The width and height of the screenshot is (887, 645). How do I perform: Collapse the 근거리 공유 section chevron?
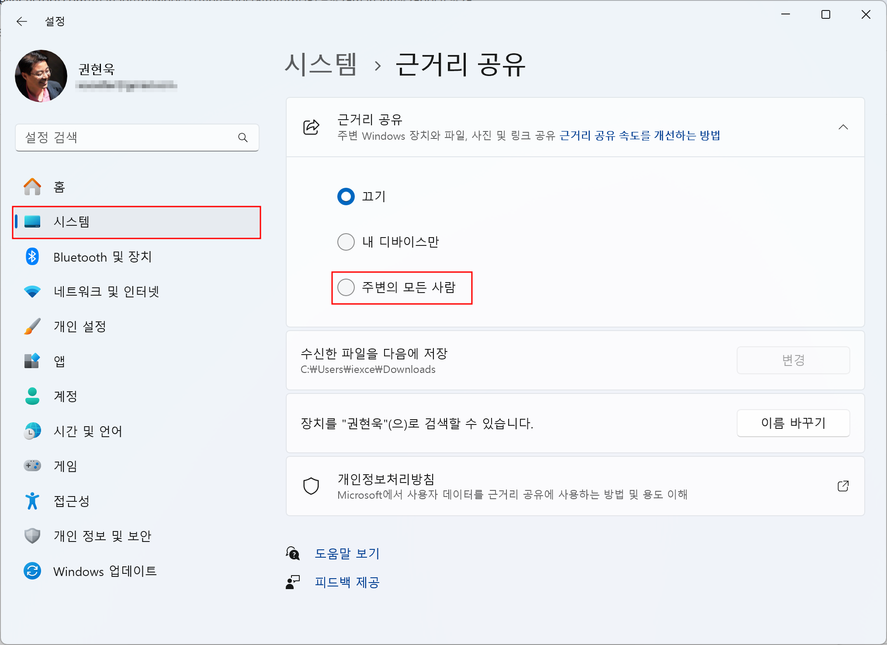pos(843,127)
